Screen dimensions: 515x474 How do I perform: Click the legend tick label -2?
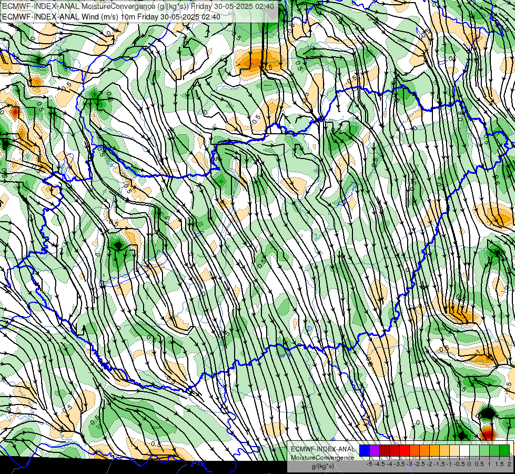(x=429, y=464)
